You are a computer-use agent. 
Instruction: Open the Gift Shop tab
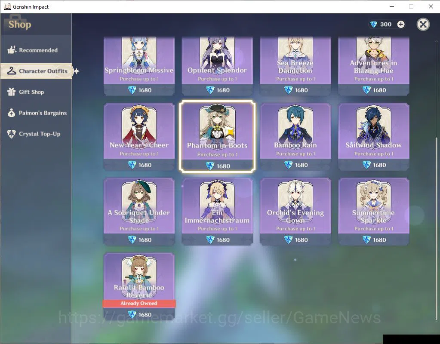point(36,92)
